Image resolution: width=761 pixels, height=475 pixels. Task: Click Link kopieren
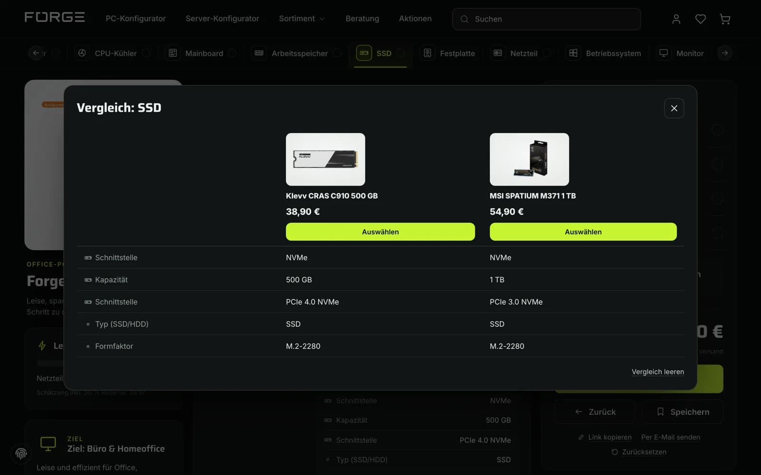(605, 437)
